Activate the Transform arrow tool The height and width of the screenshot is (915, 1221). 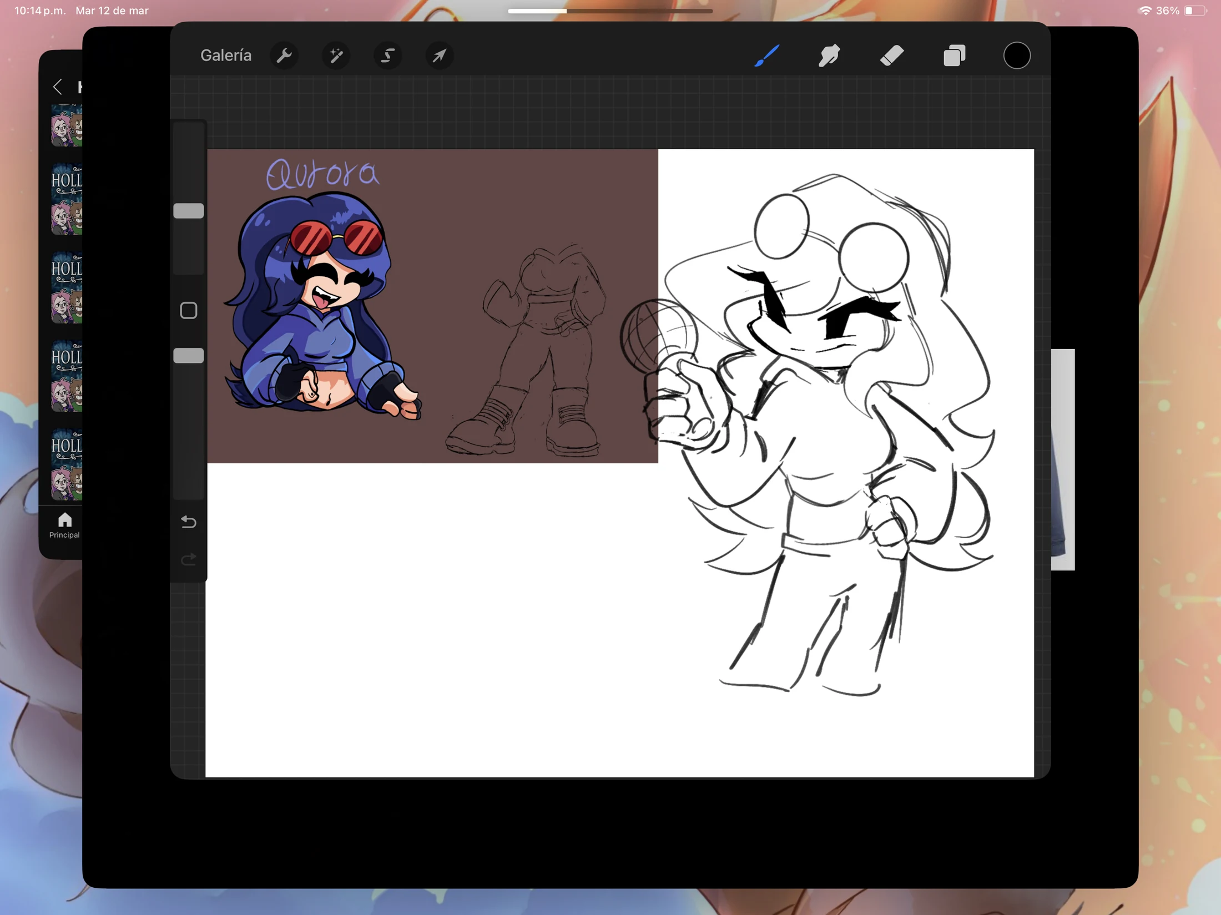coord(439,55)
